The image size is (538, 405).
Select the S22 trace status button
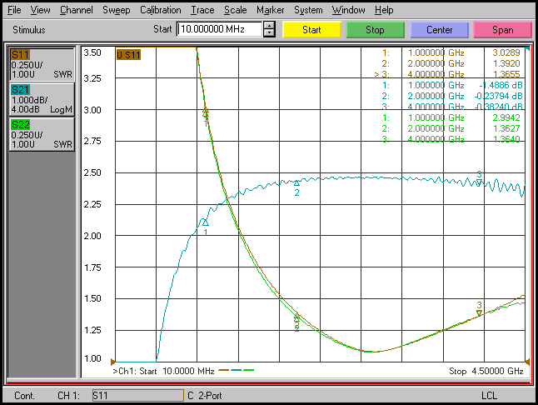coord(42,134)
